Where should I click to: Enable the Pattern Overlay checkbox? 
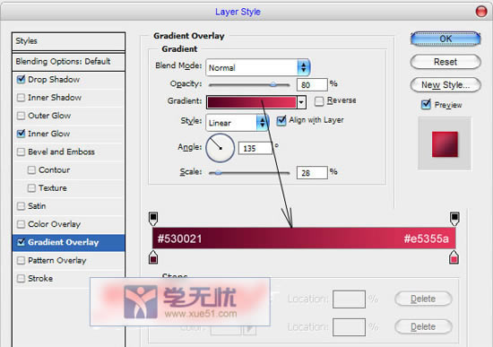click(x=22, y=261)
